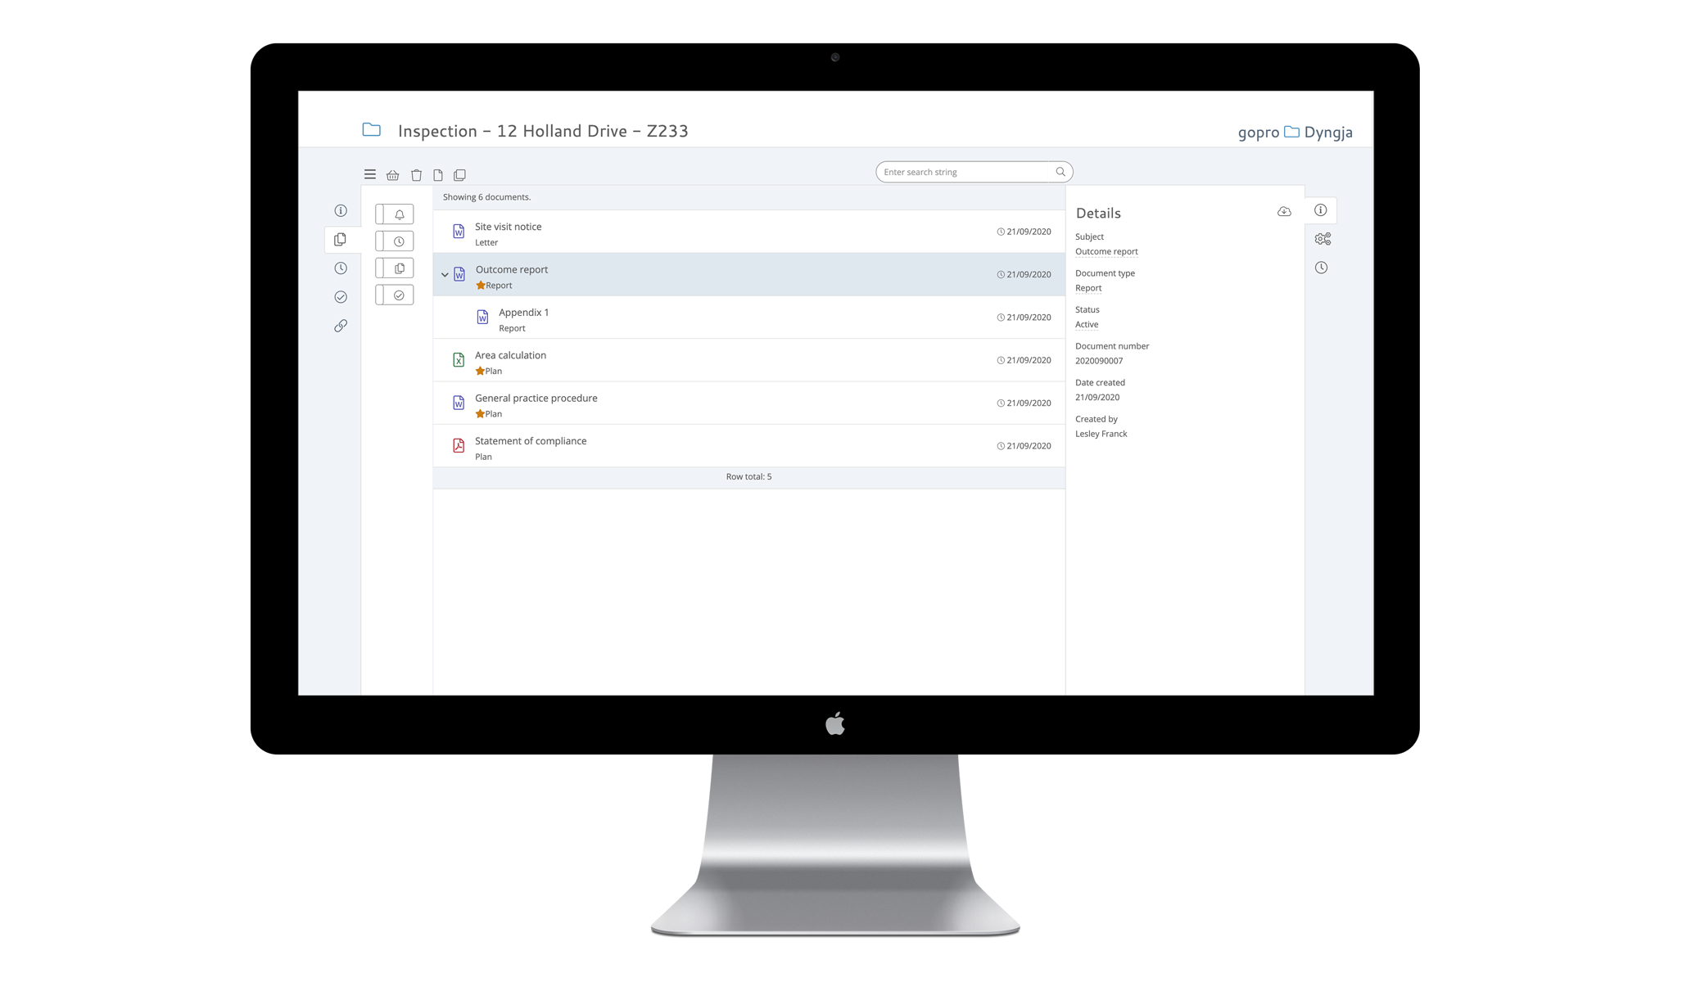Viewport: 1691px width, 982px height.
Task: Toggle the bell notification filter
Action: (x=395, y=214)
